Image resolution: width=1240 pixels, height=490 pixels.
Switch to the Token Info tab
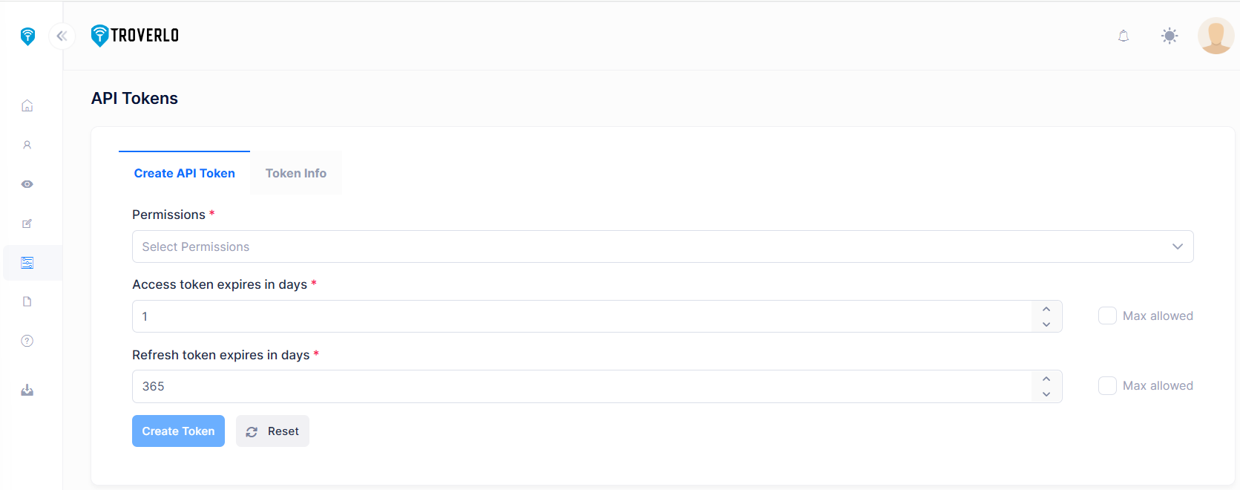(296, 173)
